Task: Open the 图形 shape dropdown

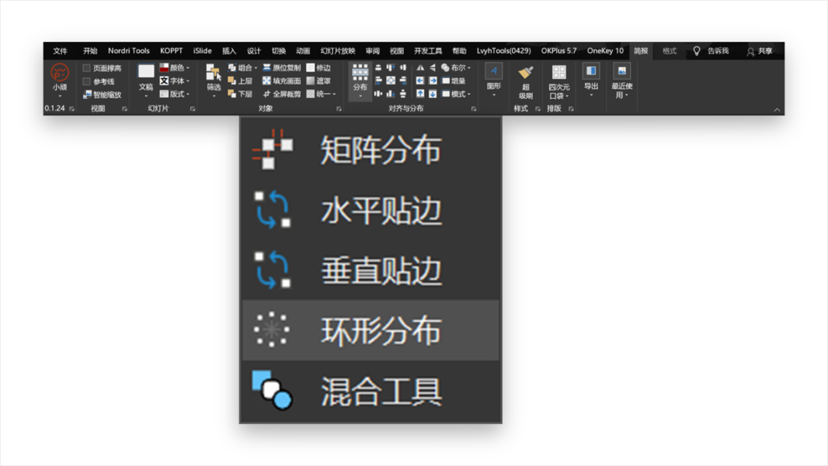Action: point(494,80)
